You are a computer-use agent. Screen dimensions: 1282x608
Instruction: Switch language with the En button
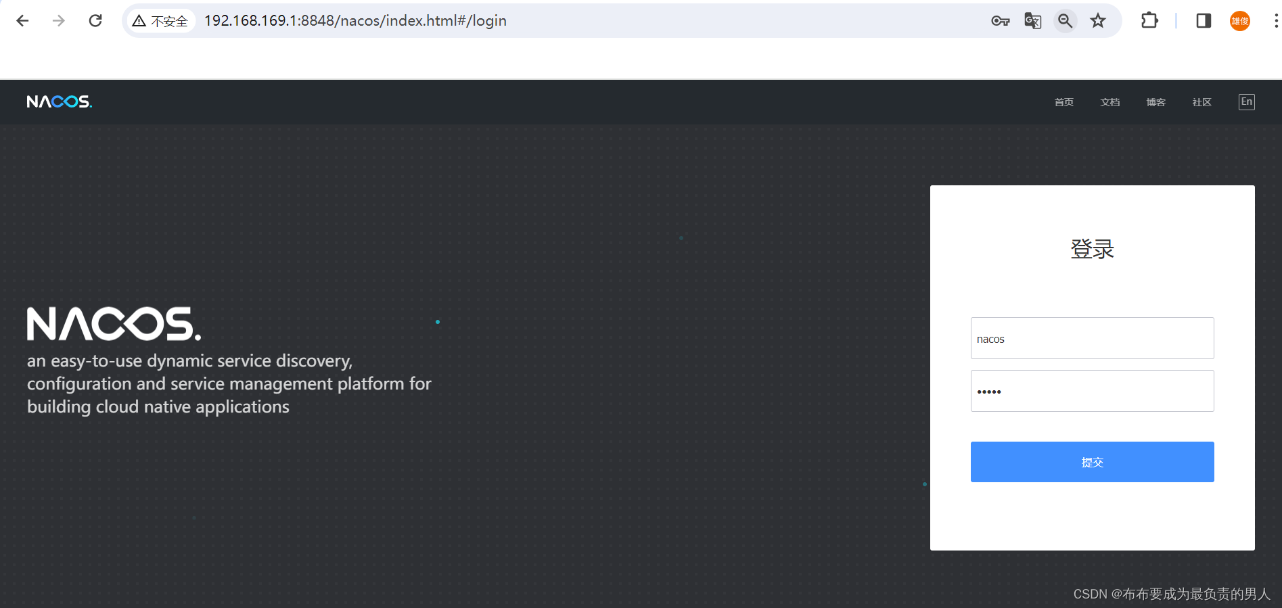click(x=1247, y=101)
